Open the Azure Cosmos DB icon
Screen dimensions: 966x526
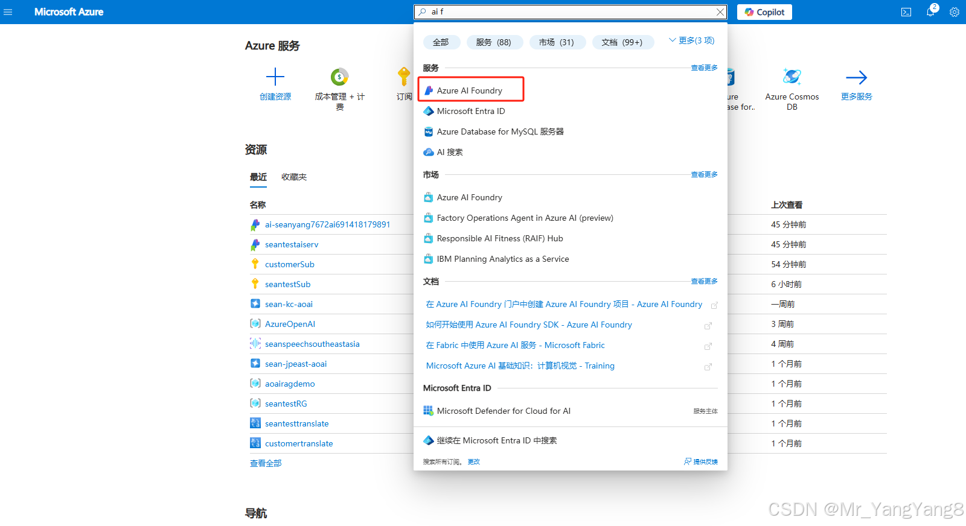coord(792,77)
